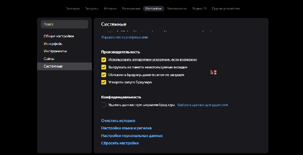The height and width of the screenshot is (155, 303).
Task: Switch to Другие устройства tab
Action: tap(226, 9)
